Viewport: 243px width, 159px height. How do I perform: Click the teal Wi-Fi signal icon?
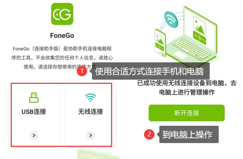tap(91, 97)
